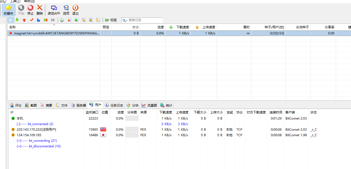Sort tasks by the 分享率 share ratio column
Screen dimensions: 351x169
[x=323, y=27]
